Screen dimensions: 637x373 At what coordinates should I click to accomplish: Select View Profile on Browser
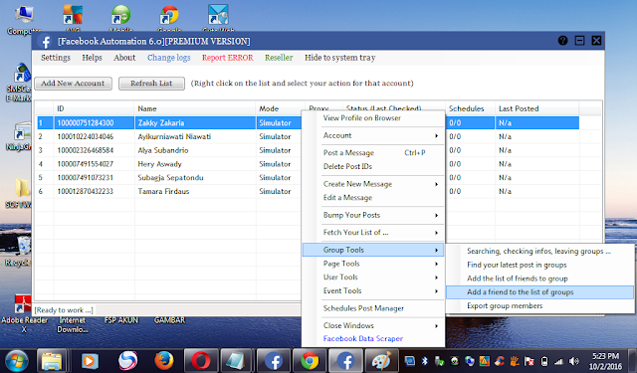coord(373,118)
